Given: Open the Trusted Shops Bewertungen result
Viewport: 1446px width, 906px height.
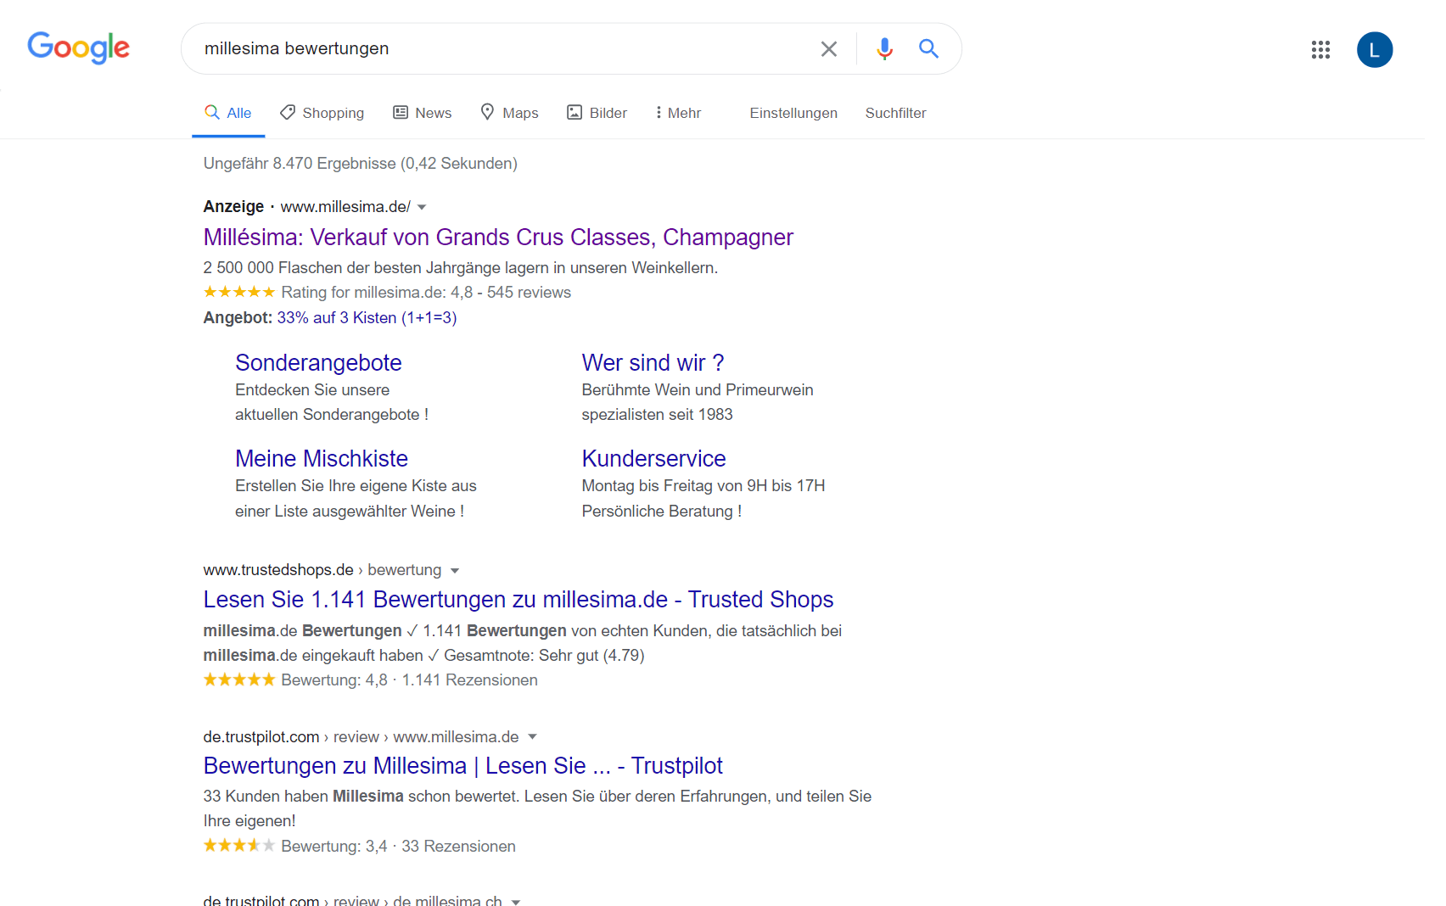Looking at the screenshot, I should 518,599.
